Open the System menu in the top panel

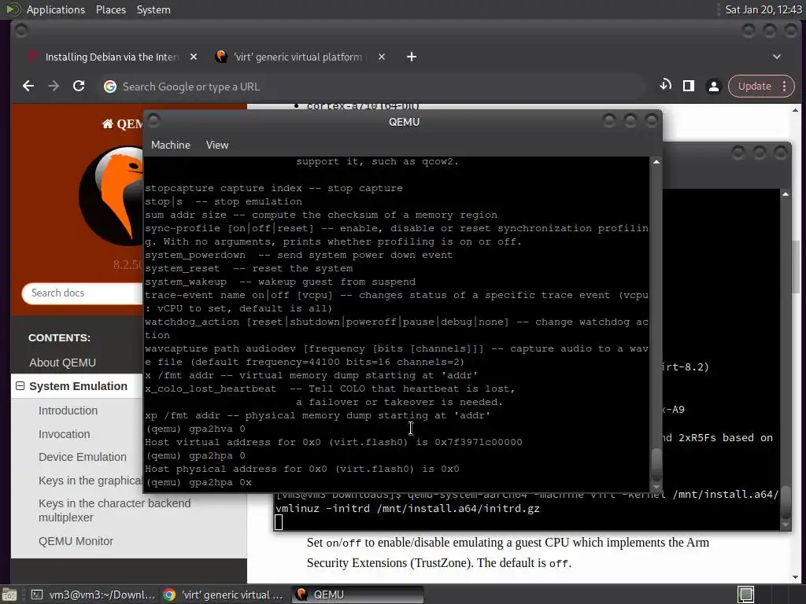pos(153,9)
